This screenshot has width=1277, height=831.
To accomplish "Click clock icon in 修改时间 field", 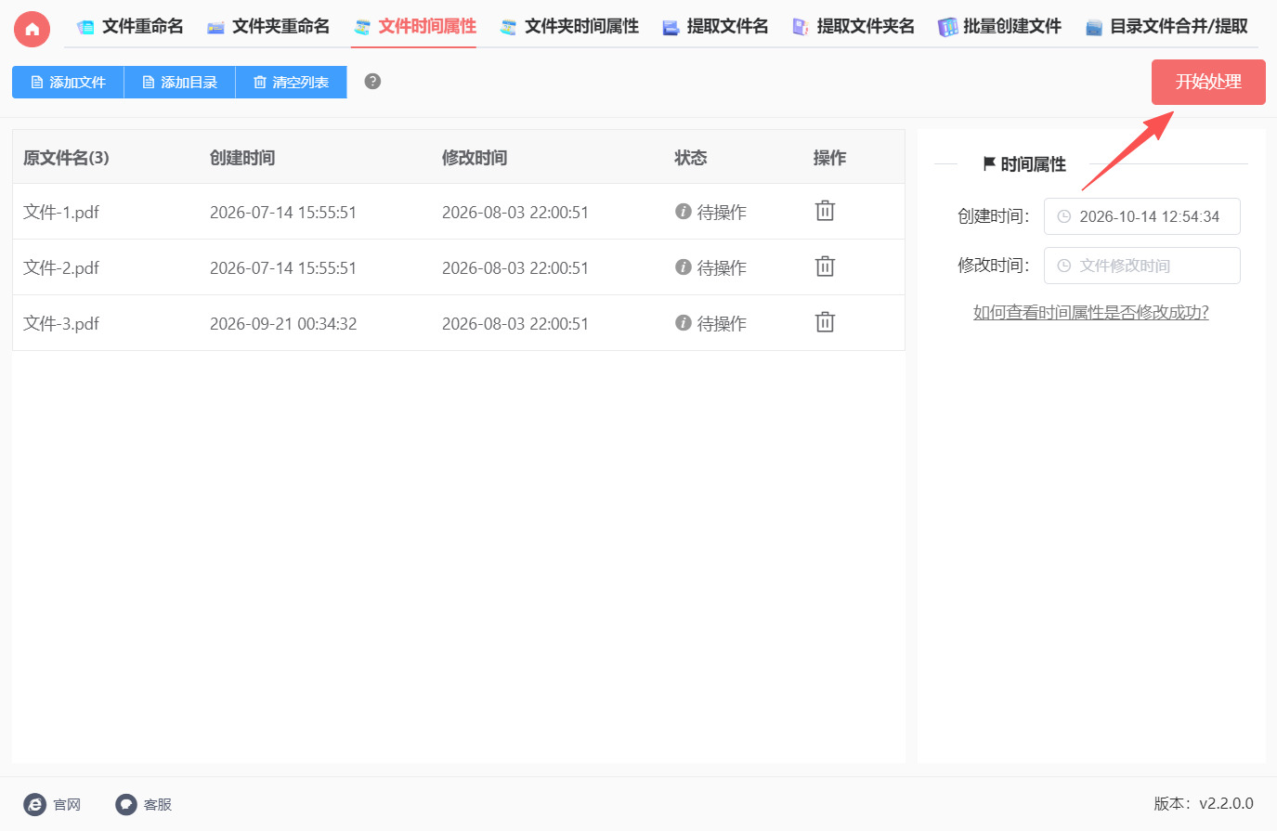I will pos(1064,266).
